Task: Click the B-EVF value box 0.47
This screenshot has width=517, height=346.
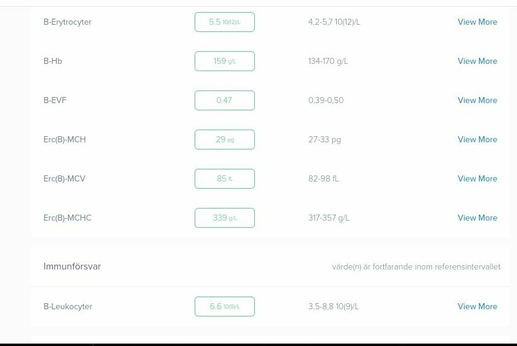Action: (224, 101)
